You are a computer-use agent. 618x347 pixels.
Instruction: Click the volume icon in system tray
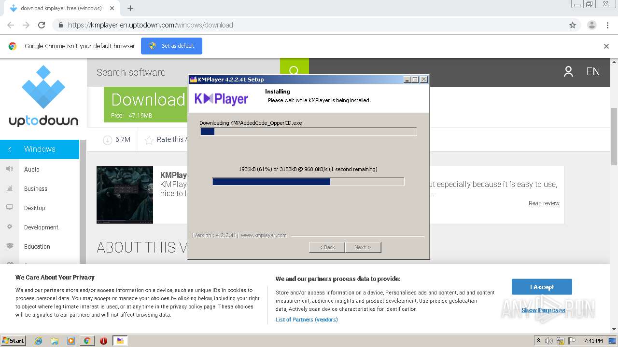pos(549,341)
